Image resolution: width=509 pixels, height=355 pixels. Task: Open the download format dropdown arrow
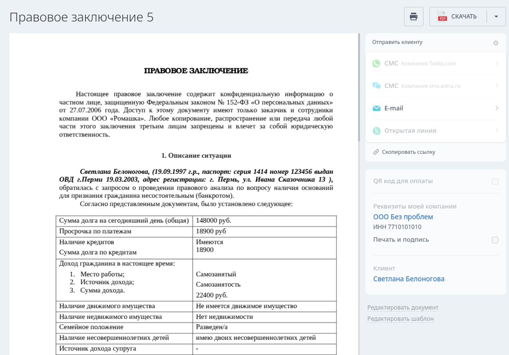click(496, 17)
